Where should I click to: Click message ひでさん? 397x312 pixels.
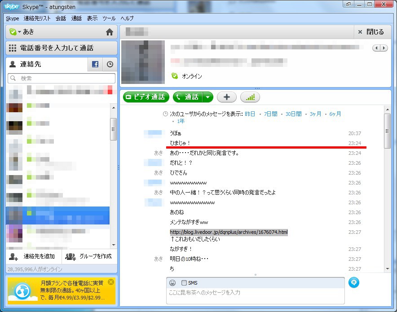click(x=178, y=173)
